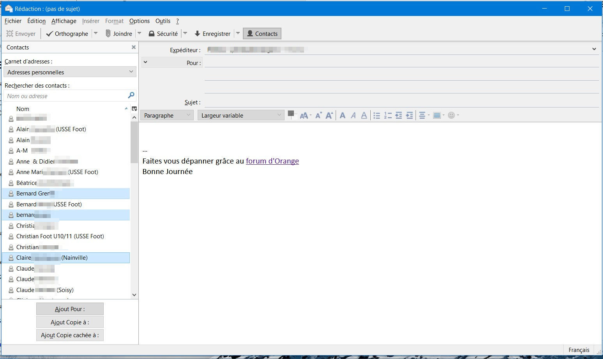Click into the Sujet input field
The image size is (603, 359).
[x=401, y=102]
